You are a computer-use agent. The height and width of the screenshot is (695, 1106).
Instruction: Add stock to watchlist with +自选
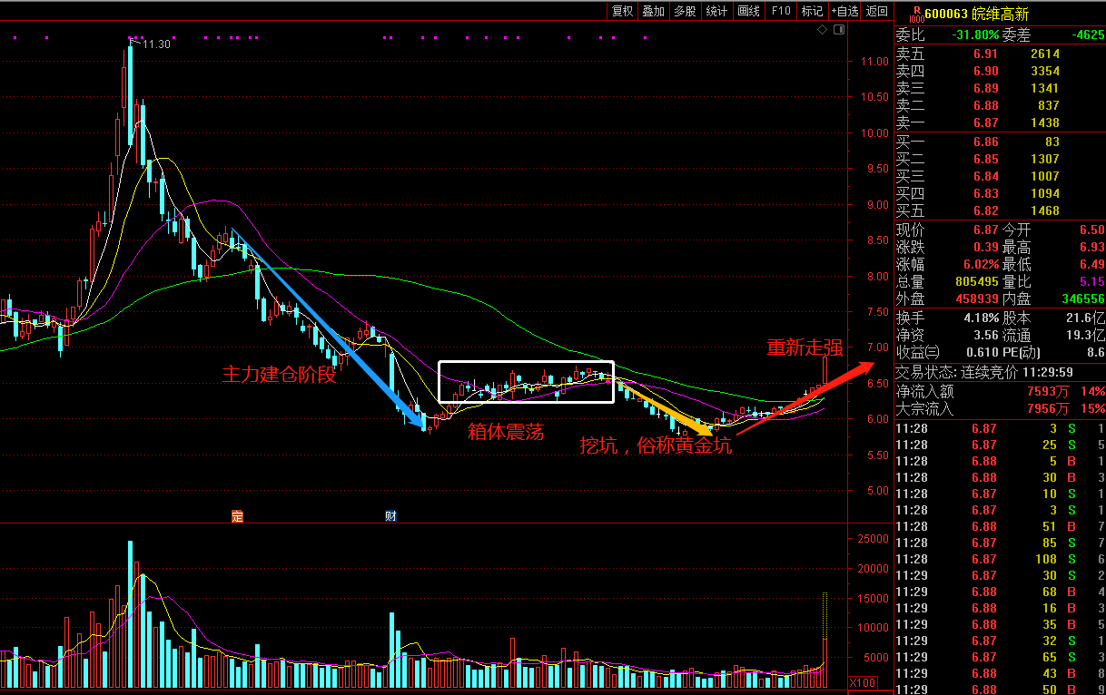coord(844,11)
